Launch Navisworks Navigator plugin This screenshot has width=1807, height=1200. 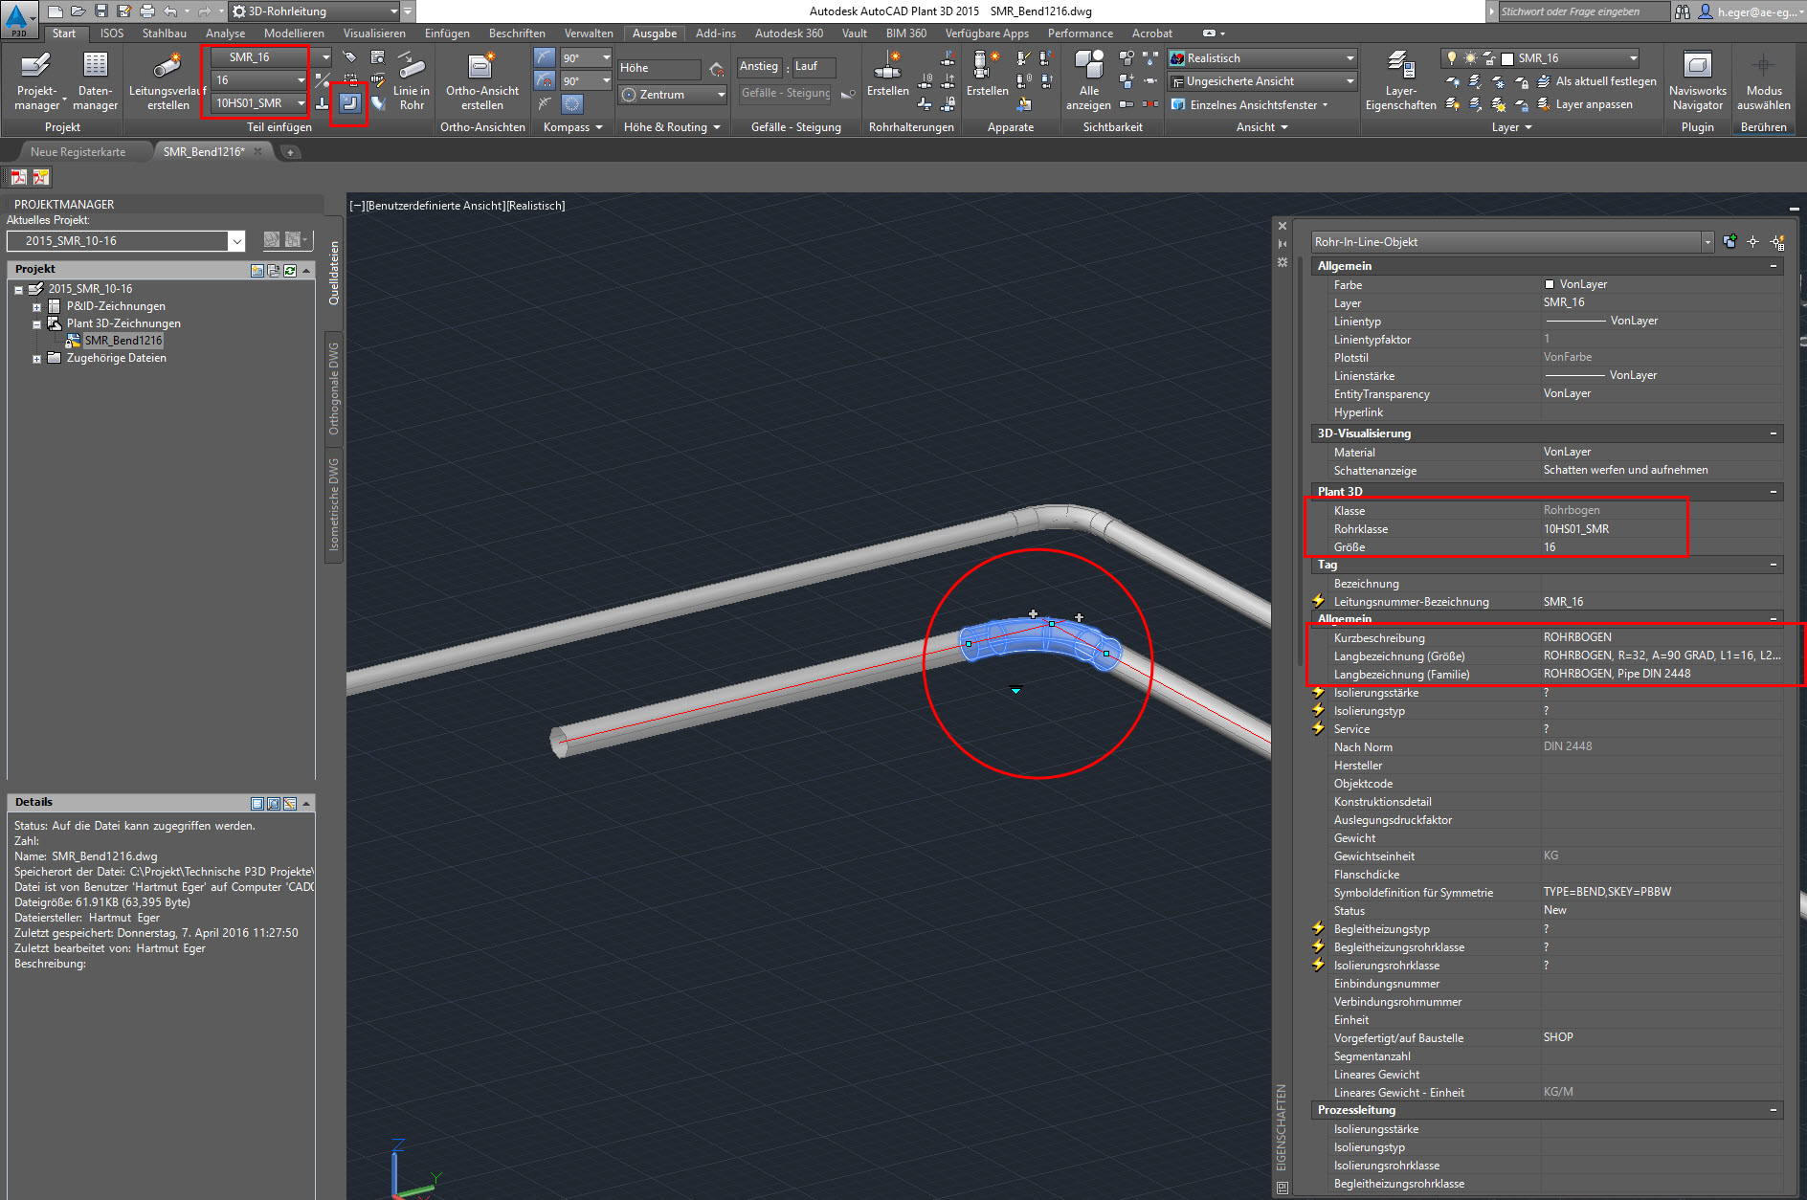point(1697,80)
